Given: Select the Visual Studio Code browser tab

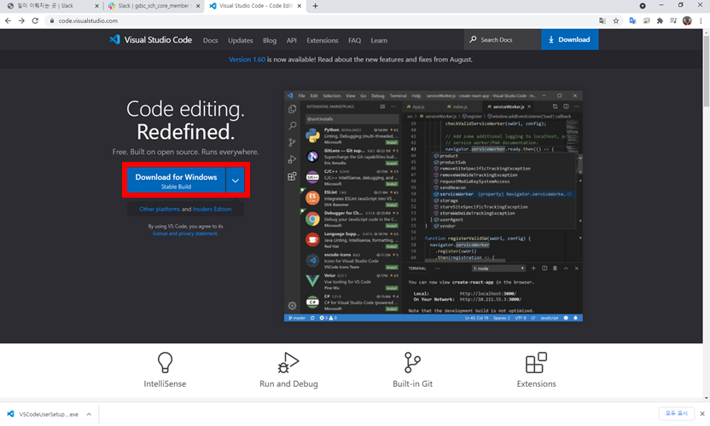Looking at the screenshot, I should point(255,6).
